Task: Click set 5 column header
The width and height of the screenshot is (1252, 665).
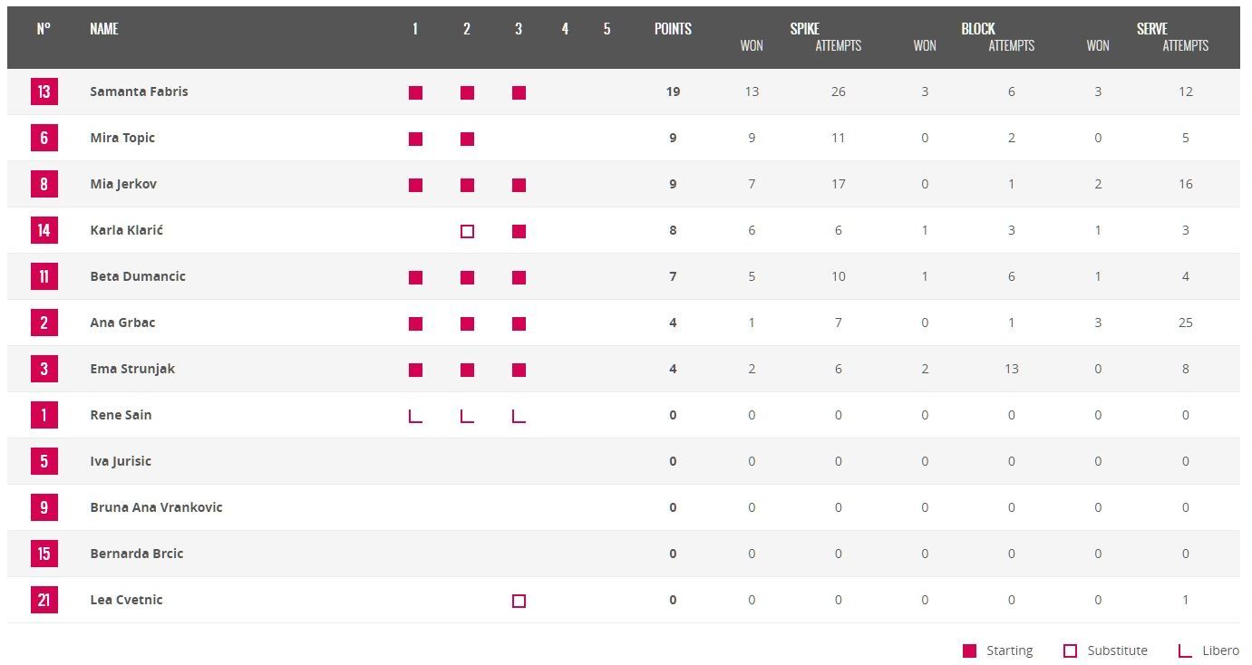Action: [x=607, y=29]
